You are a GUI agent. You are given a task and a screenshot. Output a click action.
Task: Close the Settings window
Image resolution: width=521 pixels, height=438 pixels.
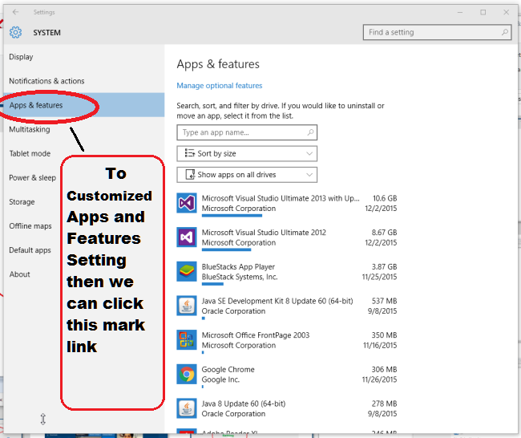(506, 12)
